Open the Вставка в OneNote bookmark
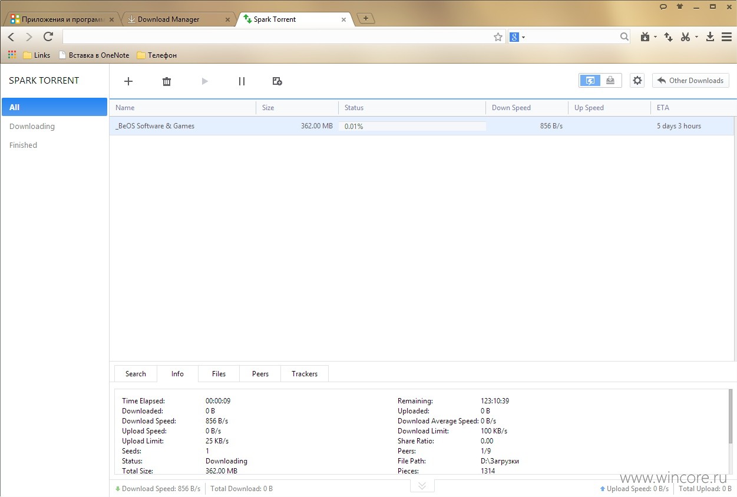Image resolution: width=737 pixels, height=497 pixels. 94,55
